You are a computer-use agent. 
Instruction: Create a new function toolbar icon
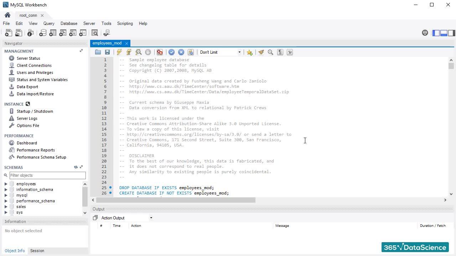point(83,33)
